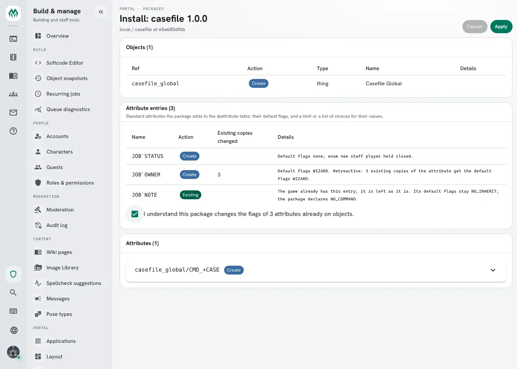Click the app logo at top left
Viewport: 517px width, 369px height.
(x=13, y=14)
